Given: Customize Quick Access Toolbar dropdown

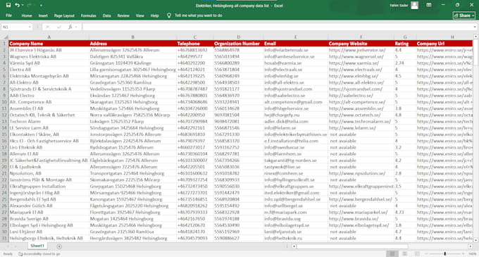Looking at the screenshot, I should (42, 6).
